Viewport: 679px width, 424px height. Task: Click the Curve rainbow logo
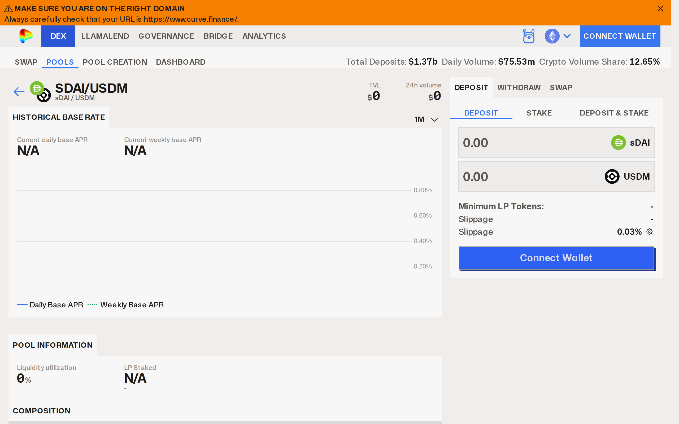26,36
